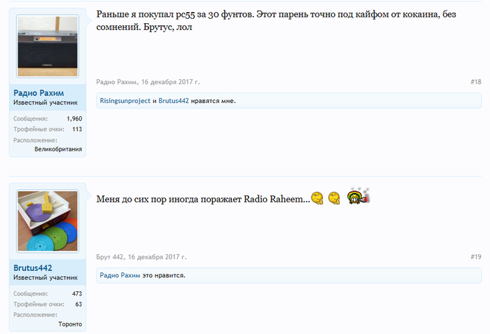
Task: Open Радио Рахим's boombox avatar
Action: tap(48, 47)
